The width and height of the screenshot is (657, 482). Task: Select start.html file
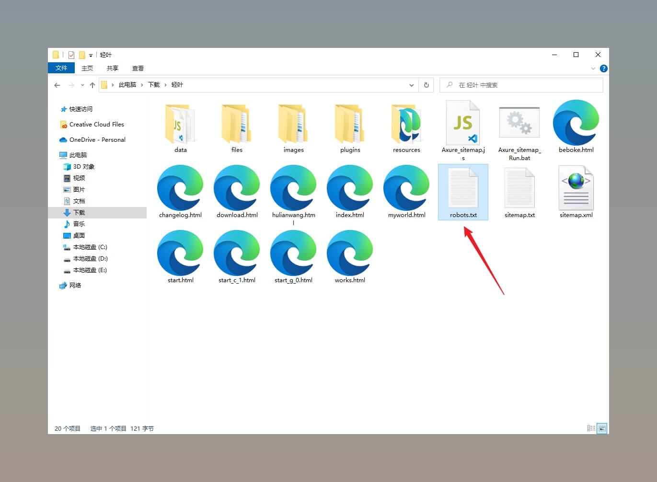pyautogui.click(x=180, y=257)
